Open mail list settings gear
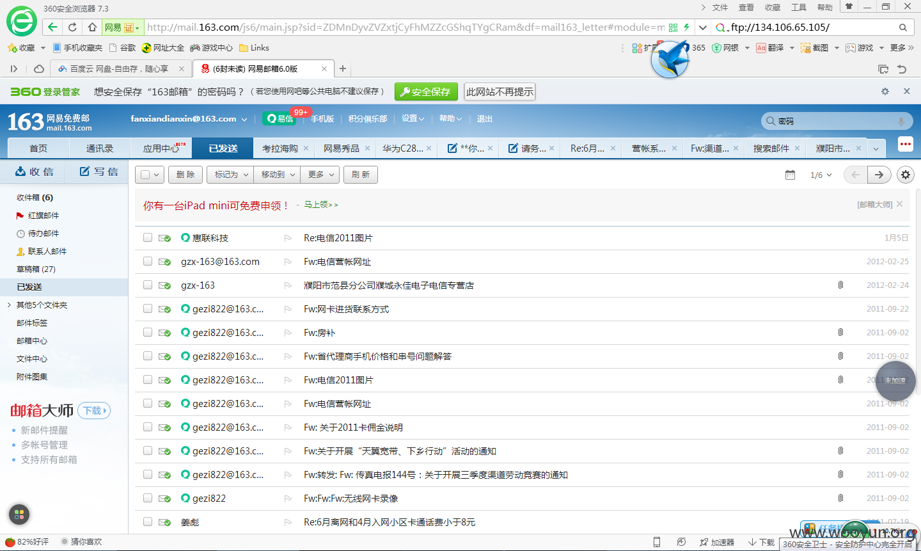 pyautogui.click(x=905, y=175)
